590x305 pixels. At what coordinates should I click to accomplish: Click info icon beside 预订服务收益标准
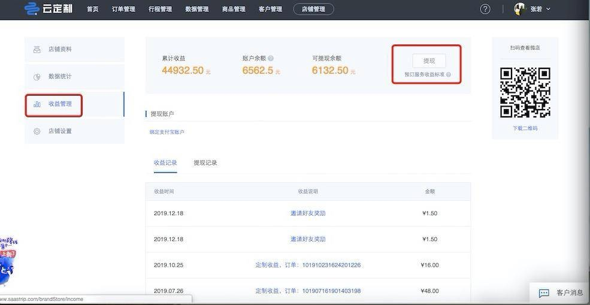pos(449,75)
